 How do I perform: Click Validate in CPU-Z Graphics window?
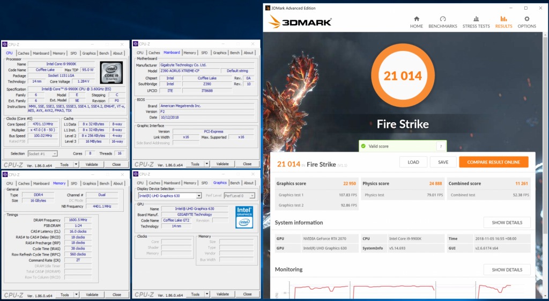tap(222, 295)
